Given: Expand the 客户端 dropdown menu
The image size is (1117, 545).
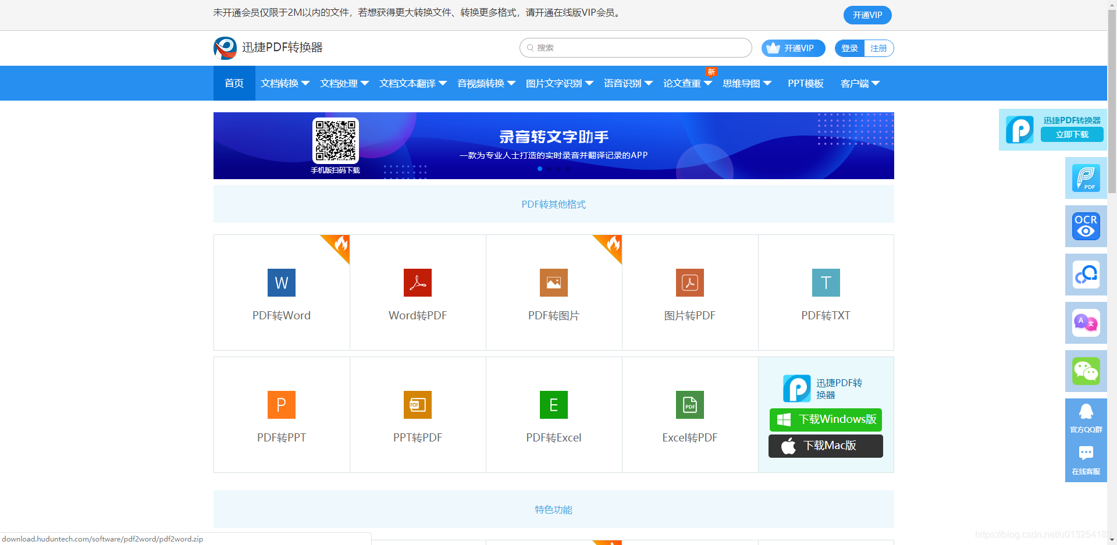Looking at the screenshot, I should click(x=860, y=83).
